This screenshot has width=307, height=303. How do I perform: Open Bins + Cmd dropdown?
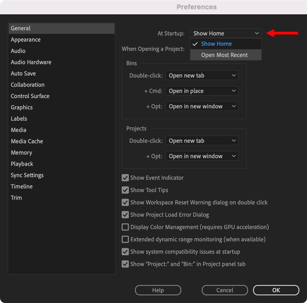[202, 91]
